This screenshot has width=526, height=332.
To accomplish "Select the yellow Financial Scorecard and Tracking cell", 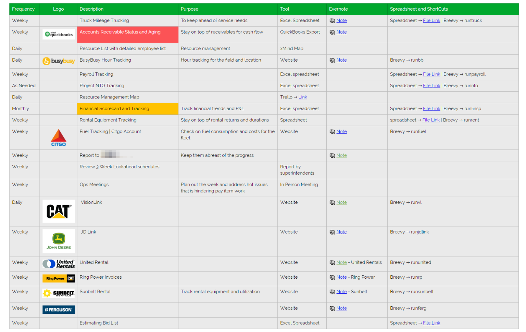I will tap(127, 109).
